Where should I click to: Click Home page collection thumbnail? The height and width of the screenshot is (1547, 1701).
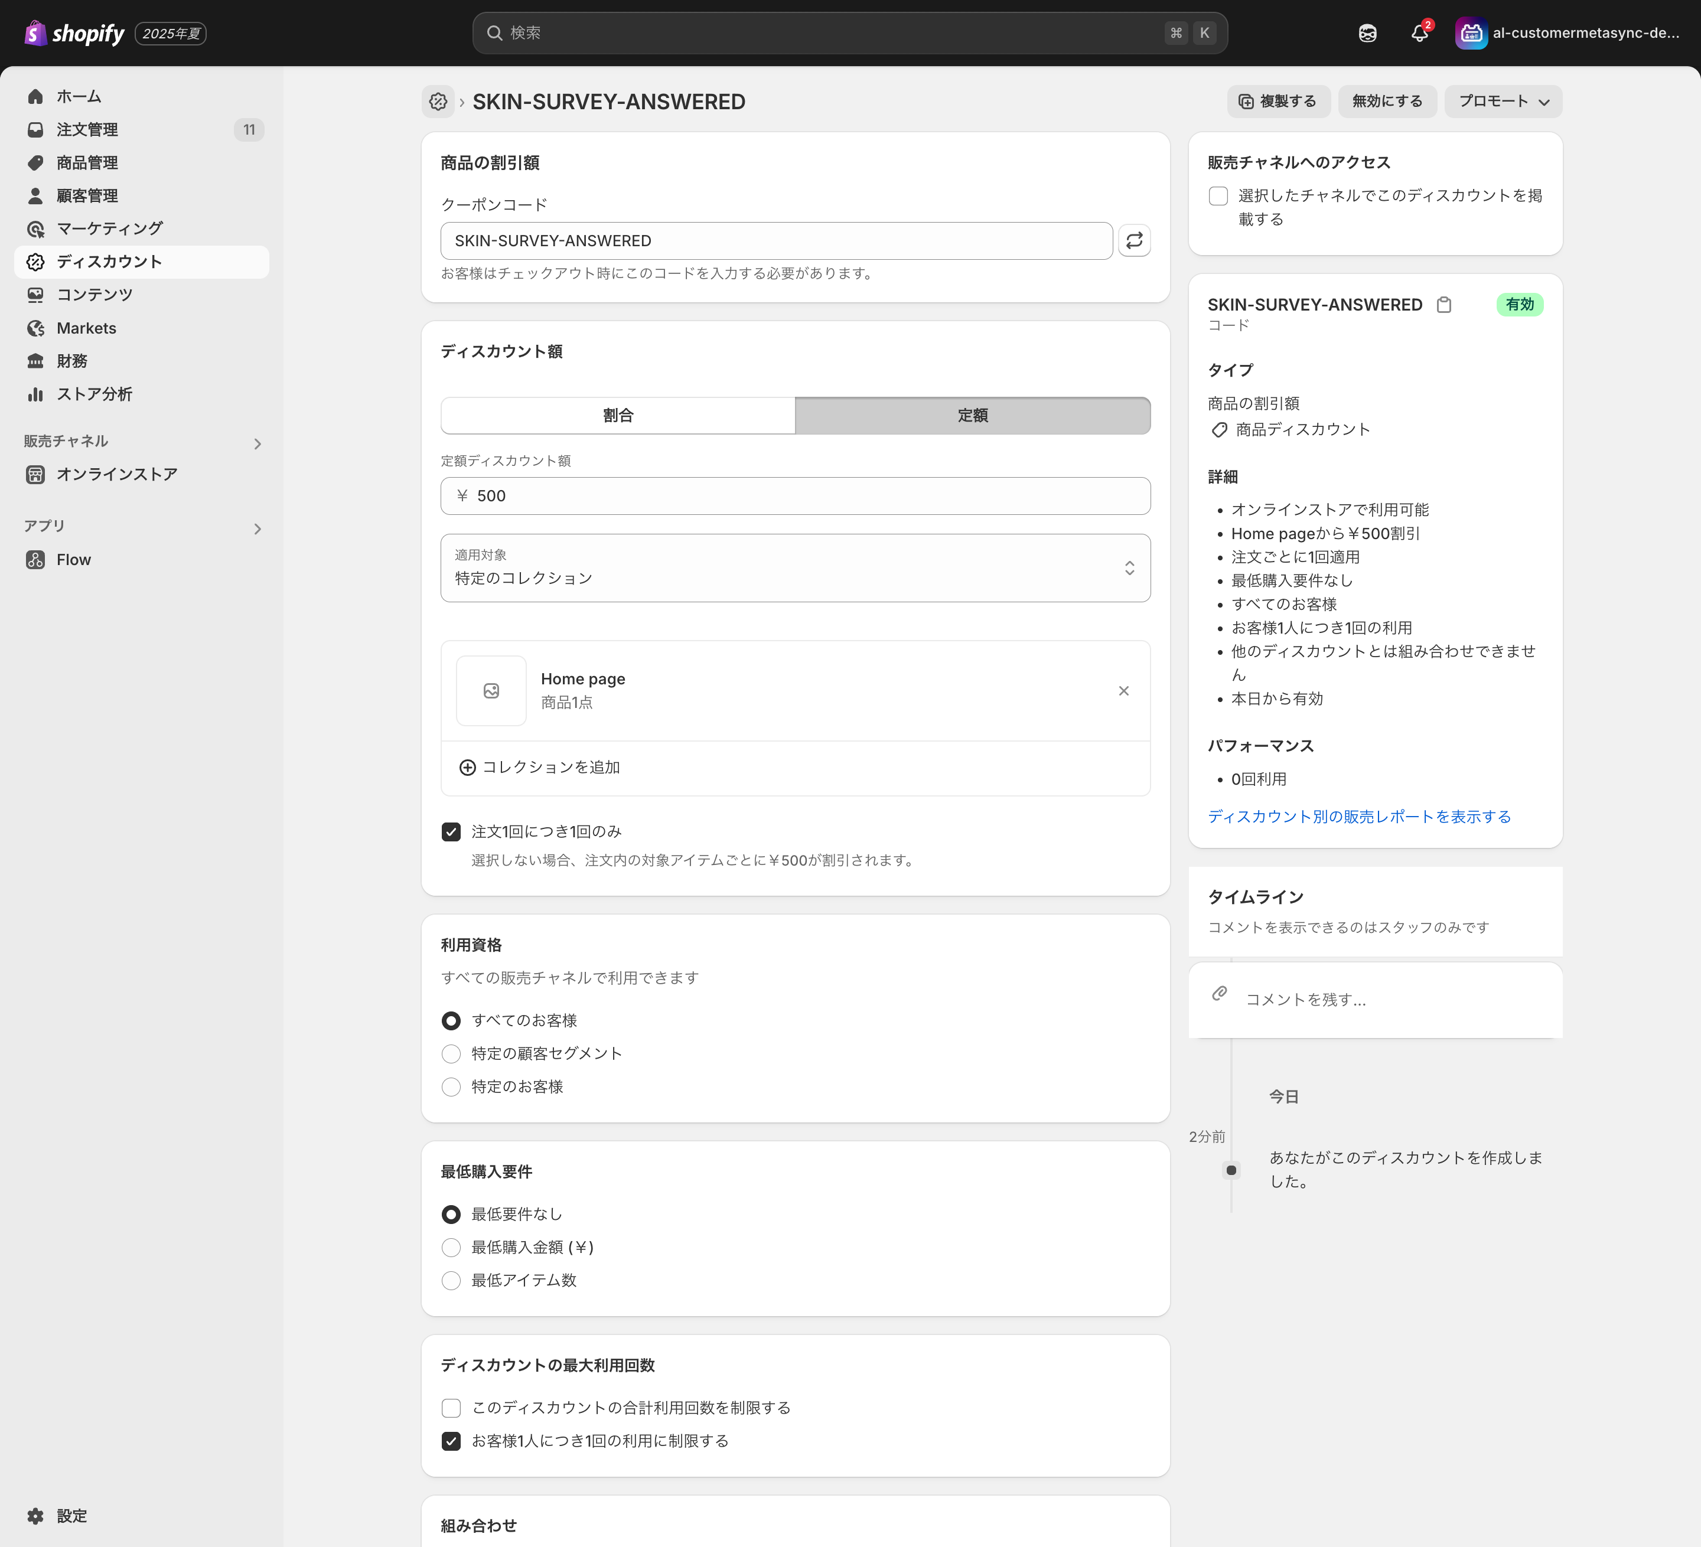491,691
